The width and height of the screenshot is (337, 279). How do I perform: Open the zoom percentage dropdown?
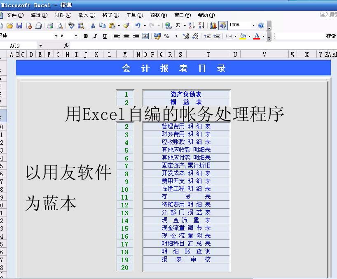254,26
